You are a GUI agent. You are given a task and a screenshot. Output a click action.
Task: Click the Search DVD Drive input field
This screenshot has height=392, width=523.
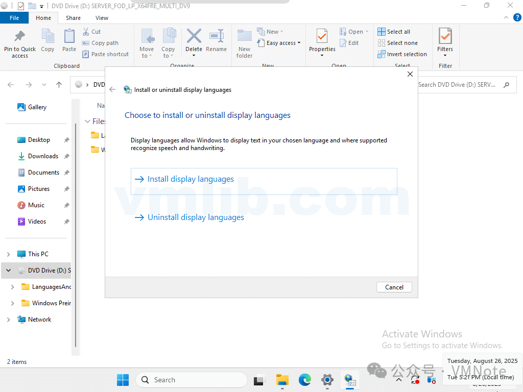pyautogui.click(x=457, y=85)
